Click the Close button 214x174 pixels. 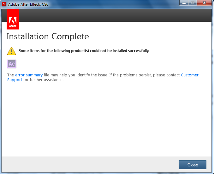point(193,165)
